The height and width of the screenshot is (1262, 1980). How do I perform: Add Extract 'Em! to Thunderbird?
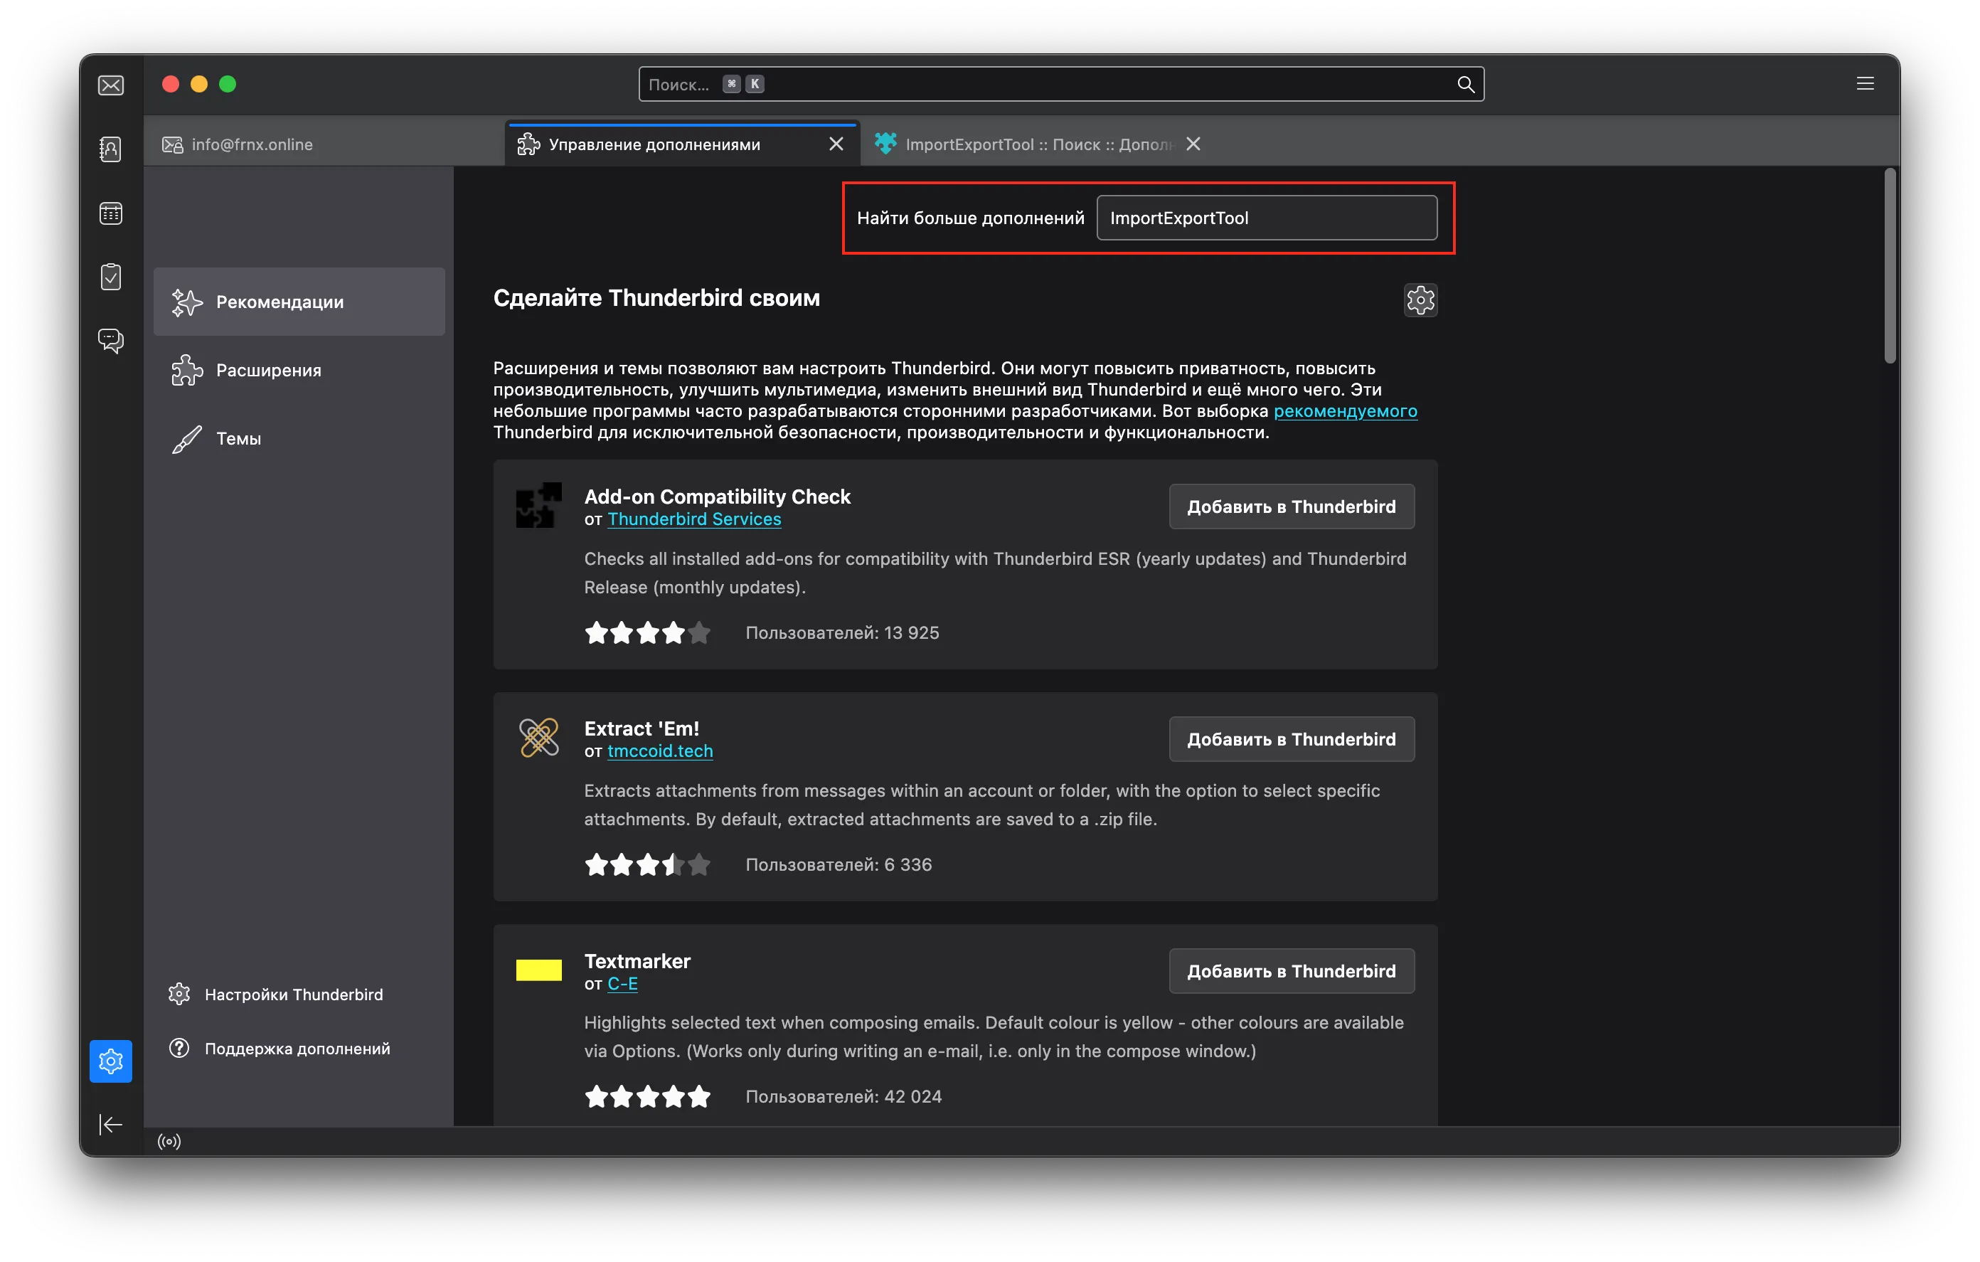coord(1291,738)
